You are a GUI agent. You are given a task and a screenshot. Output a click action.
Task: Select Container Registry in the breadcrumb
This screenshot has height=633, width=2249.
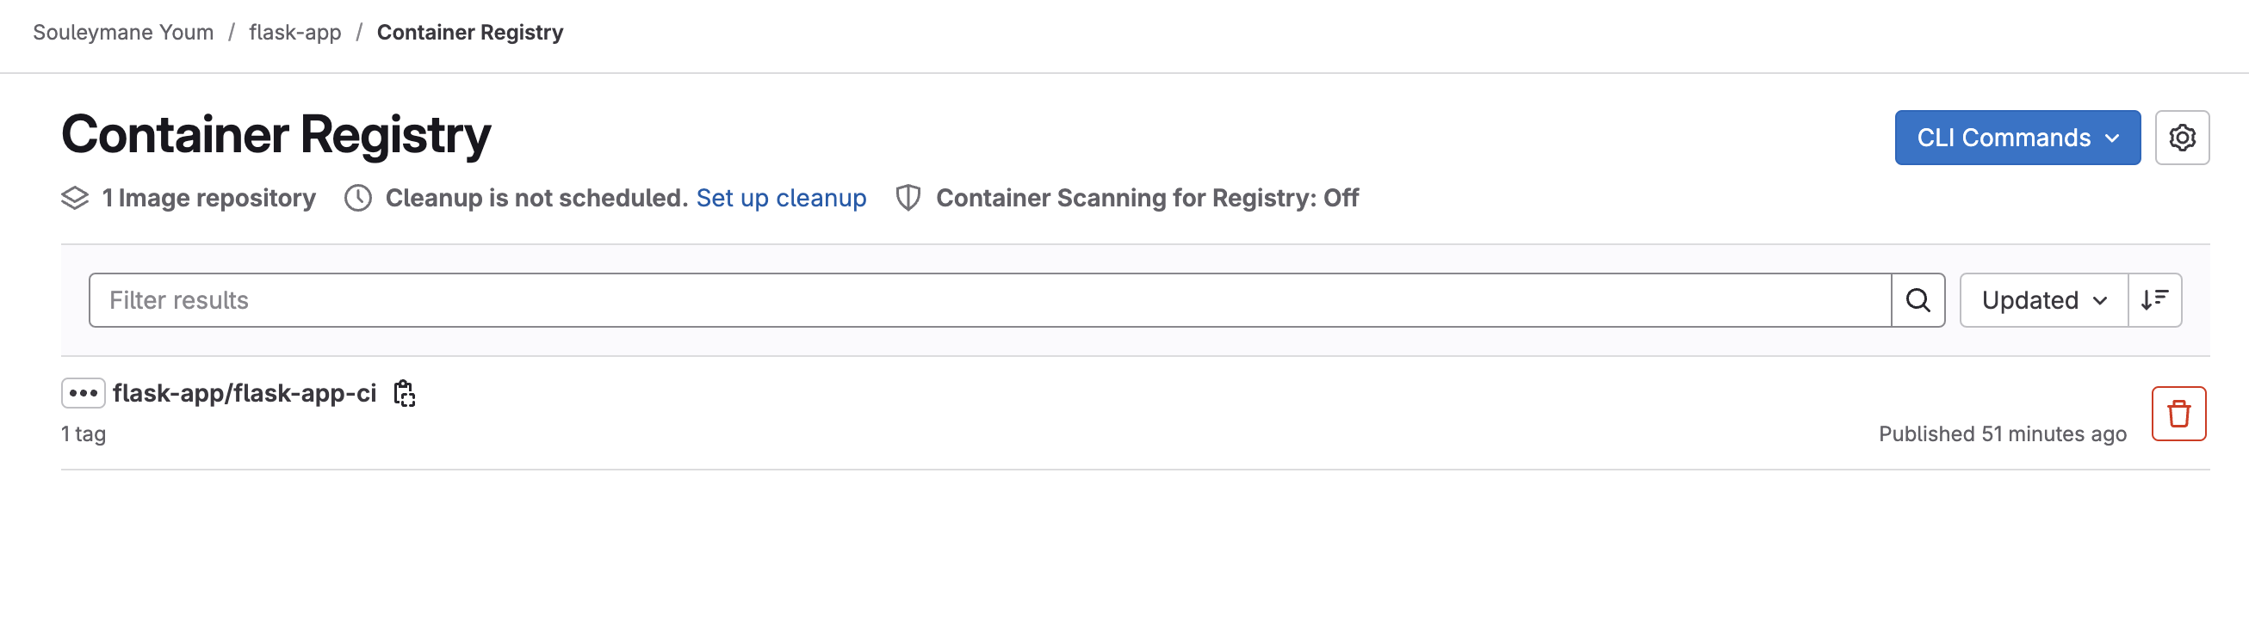click(x=470, y=33)
